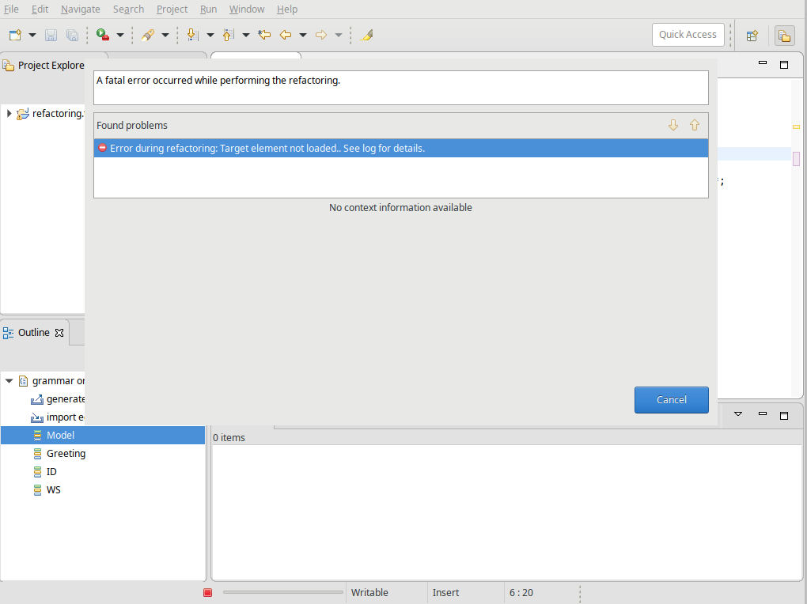Click the grammar file icon in Outline
The image size is (807, 604).
(x=23, y=381)
